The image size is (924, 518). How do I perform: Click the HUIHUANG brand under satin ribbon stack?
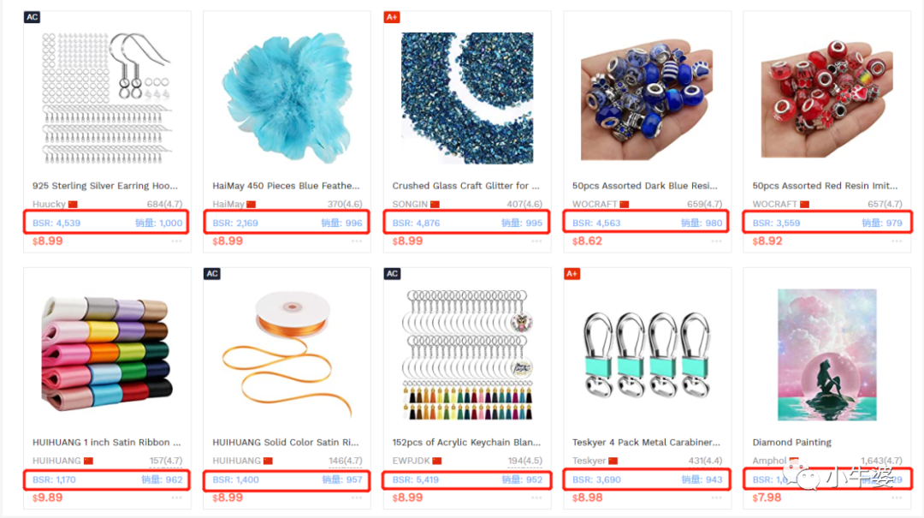56,461
